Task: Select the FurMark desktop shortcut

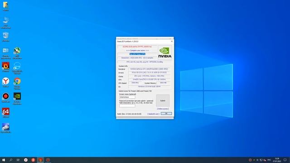Action: point(6,67)
